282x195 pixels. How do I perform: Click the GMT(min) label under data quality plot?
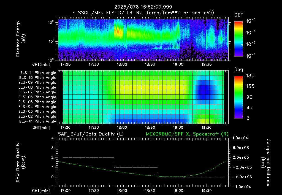[41, 191]
